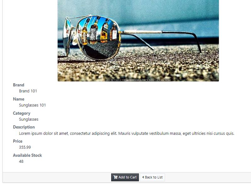Image resolution: width=251 pixels, height=186 pixels.
Task: Go back via Back to List button
Action: 152,177
